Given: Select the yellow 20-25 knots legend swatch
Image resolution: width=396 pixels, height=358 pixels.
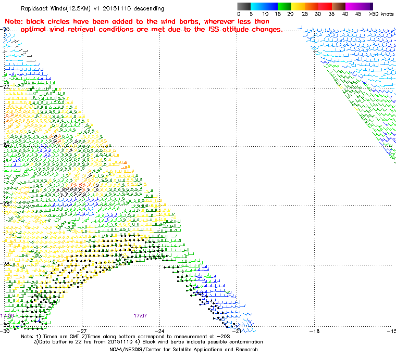Looking at the screenshot, I should (298, 6).
